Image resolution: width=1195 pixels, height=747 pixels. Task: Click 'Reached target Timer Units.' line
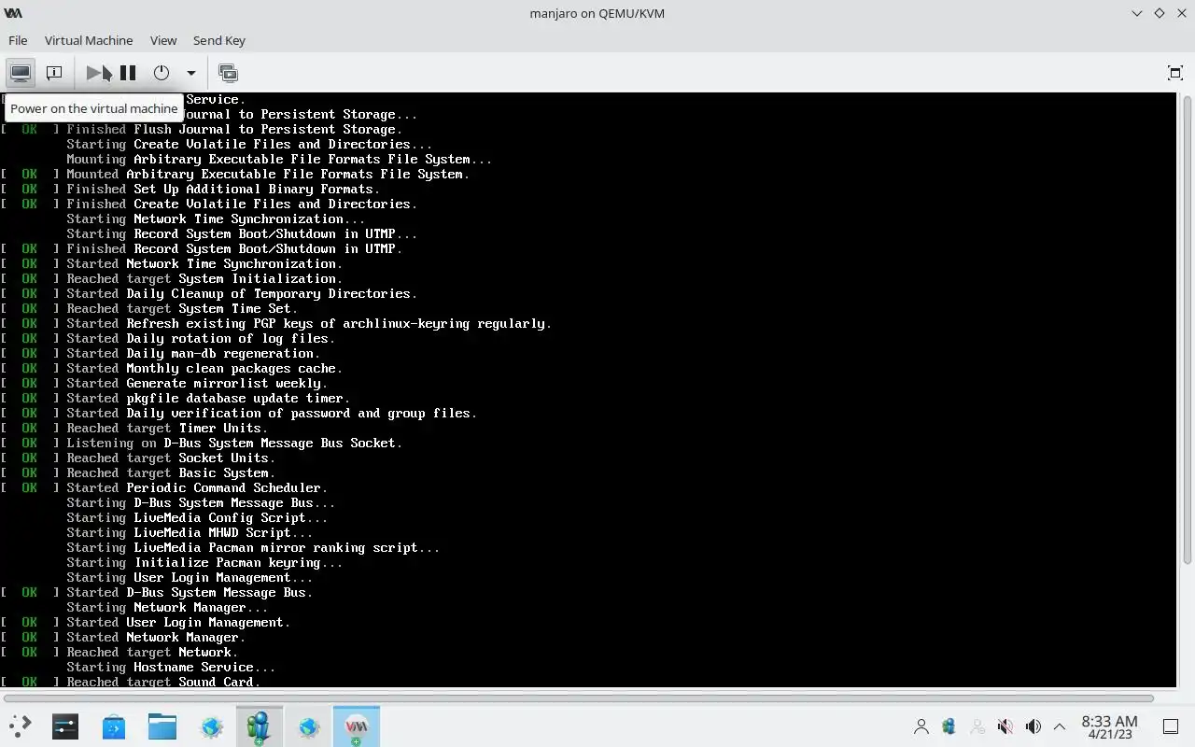pyautogui.click(x=167, y=428)
